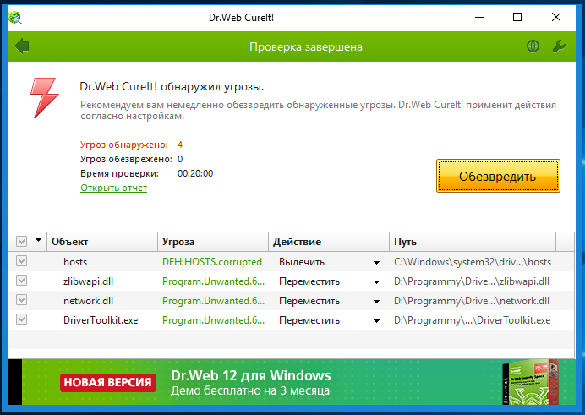The image size is (585, 415).
Task: Select the hosts object name
Action: tap(75, 262)
